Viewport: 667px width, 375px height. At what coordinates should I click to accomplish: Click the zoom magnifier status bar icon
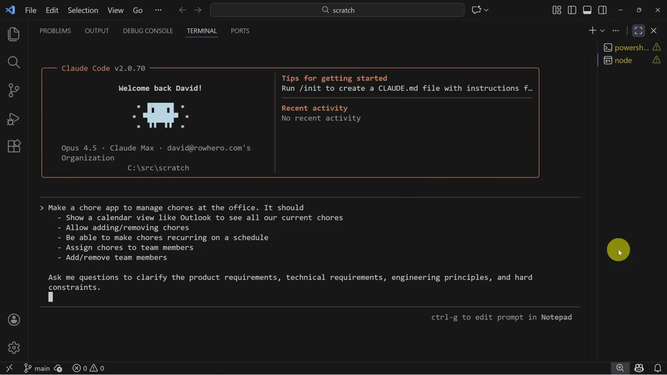coord(620,368)
